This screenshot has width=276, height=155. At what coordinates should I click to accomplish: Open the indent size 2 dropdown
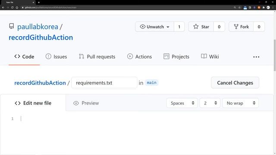[210, 103]
